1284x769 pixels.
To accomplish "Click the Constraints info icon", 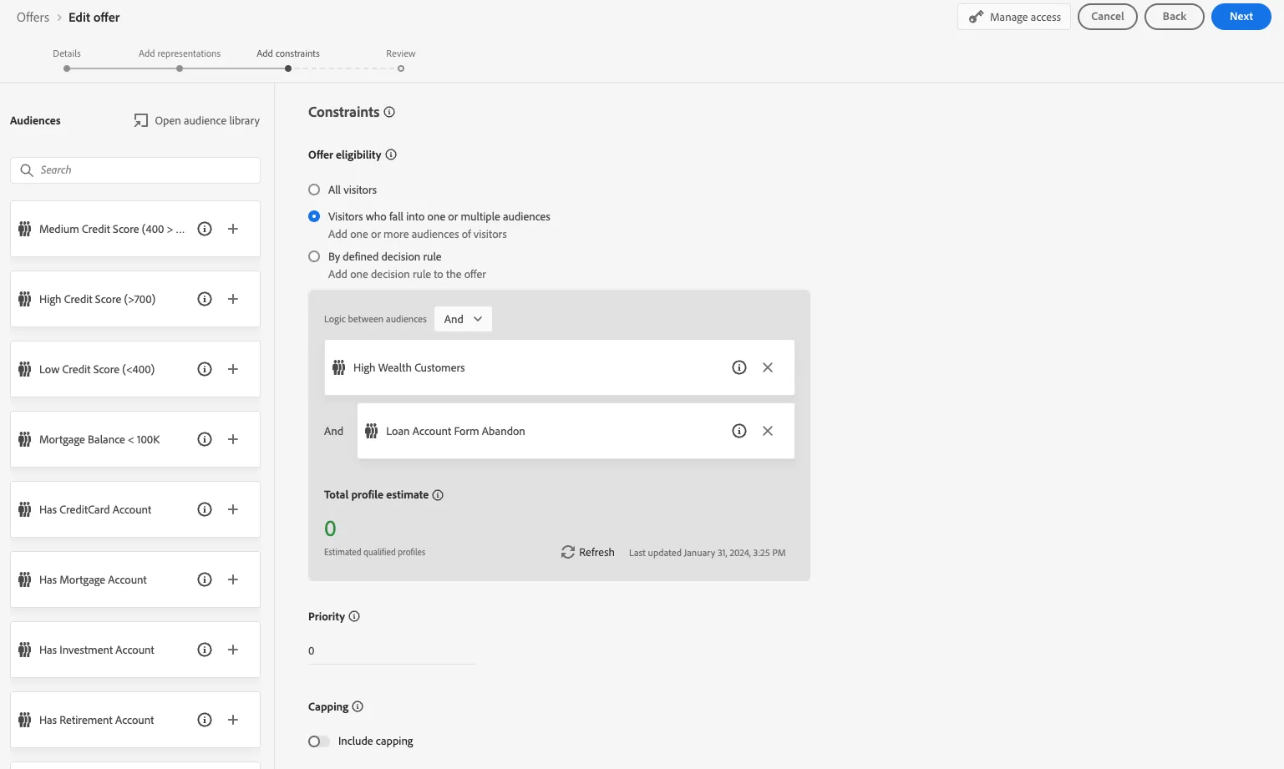I will point(389,112).
